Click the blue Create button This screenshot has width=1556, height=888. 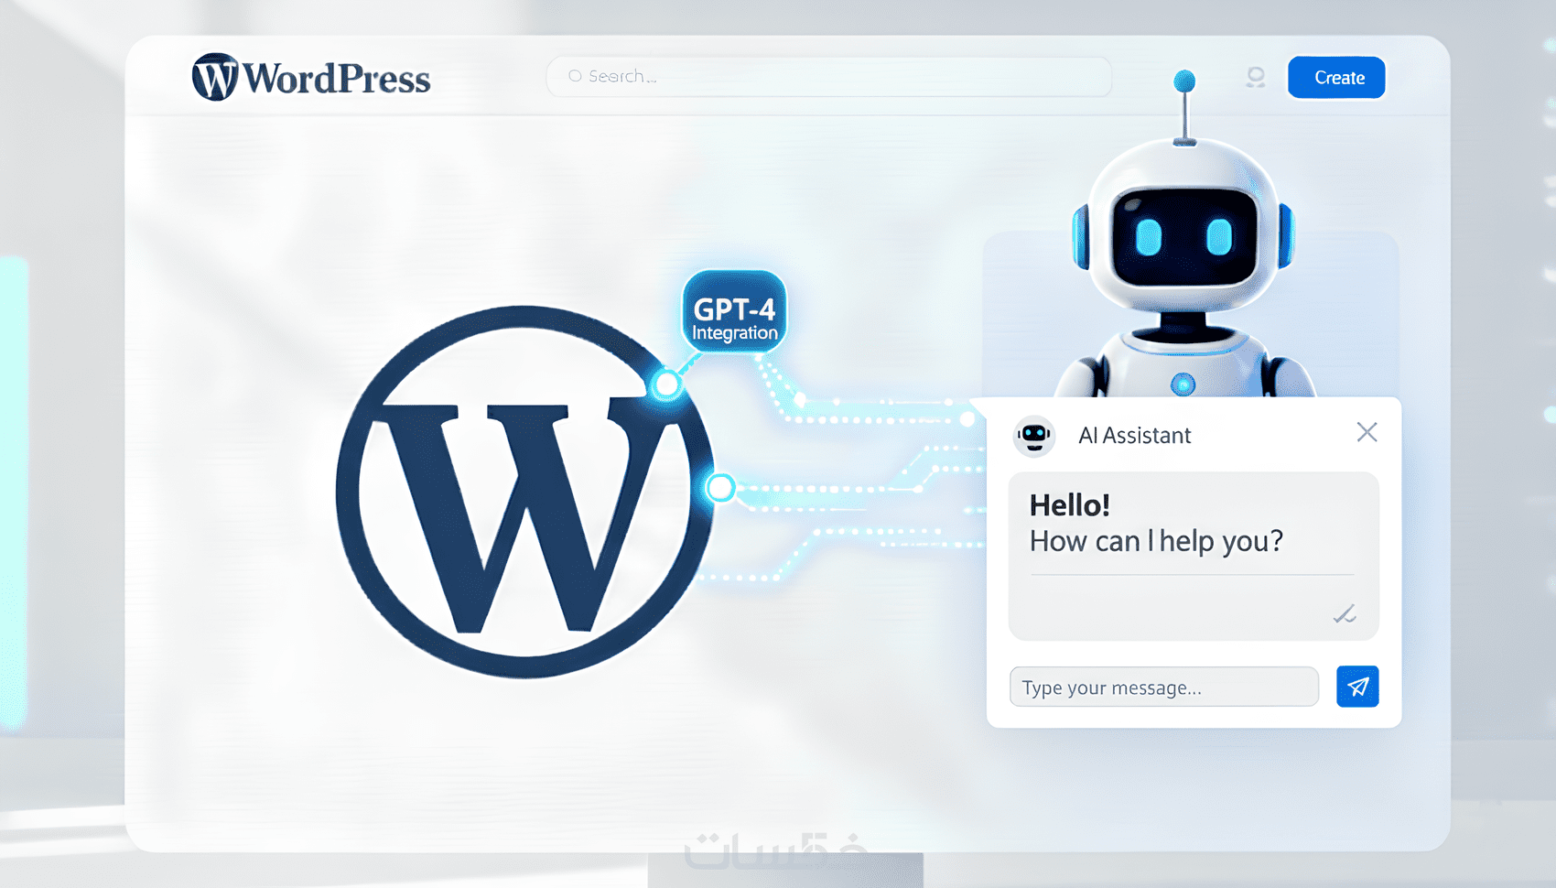pyautogui.click(x=1336, y=78)
